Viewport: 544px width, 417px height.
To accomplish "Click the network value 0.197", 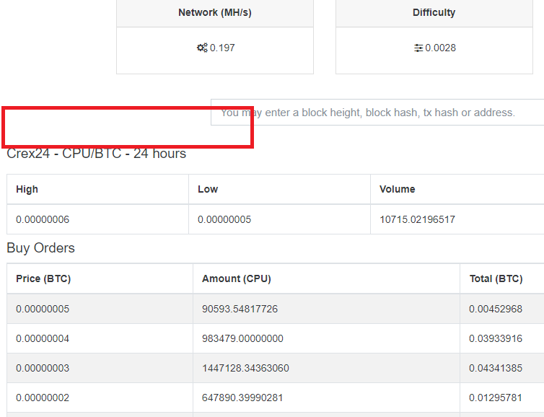I will click(x=222, y=48).
